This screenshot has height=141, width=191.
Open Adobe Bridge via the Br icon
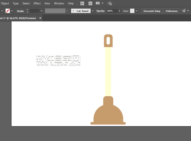click(x=82, y=3)
